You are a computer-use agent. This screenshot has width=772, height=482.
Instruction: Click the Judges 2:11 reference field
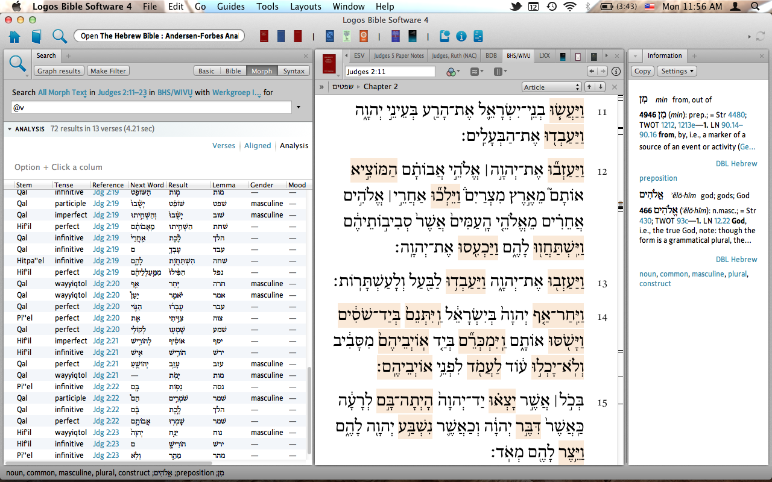[390, 72]
